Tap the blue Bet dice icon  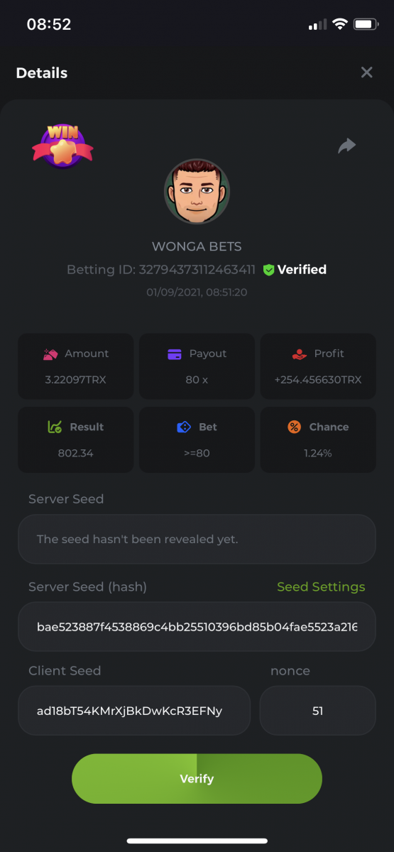(184, 427)
